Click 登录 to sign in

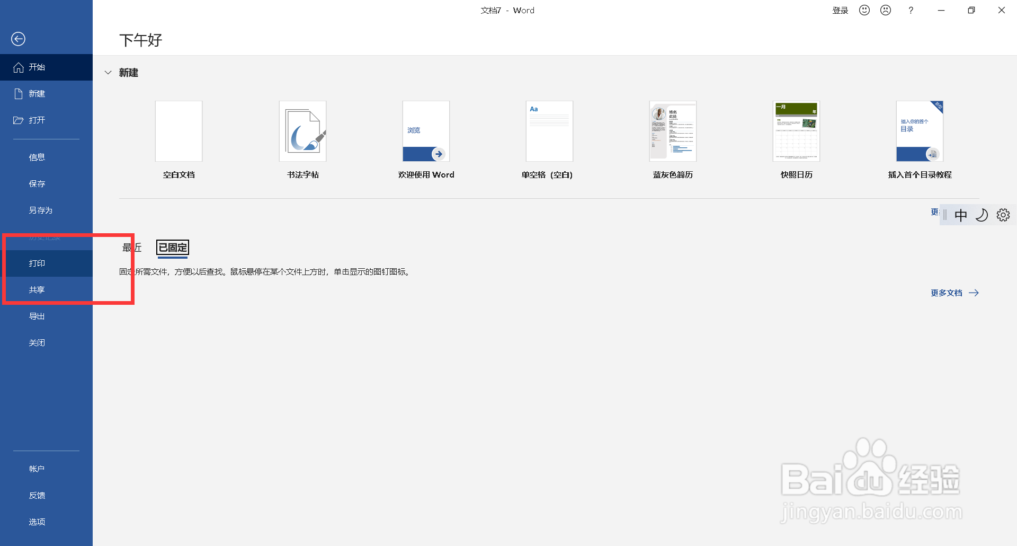click(x=840, y=11)
